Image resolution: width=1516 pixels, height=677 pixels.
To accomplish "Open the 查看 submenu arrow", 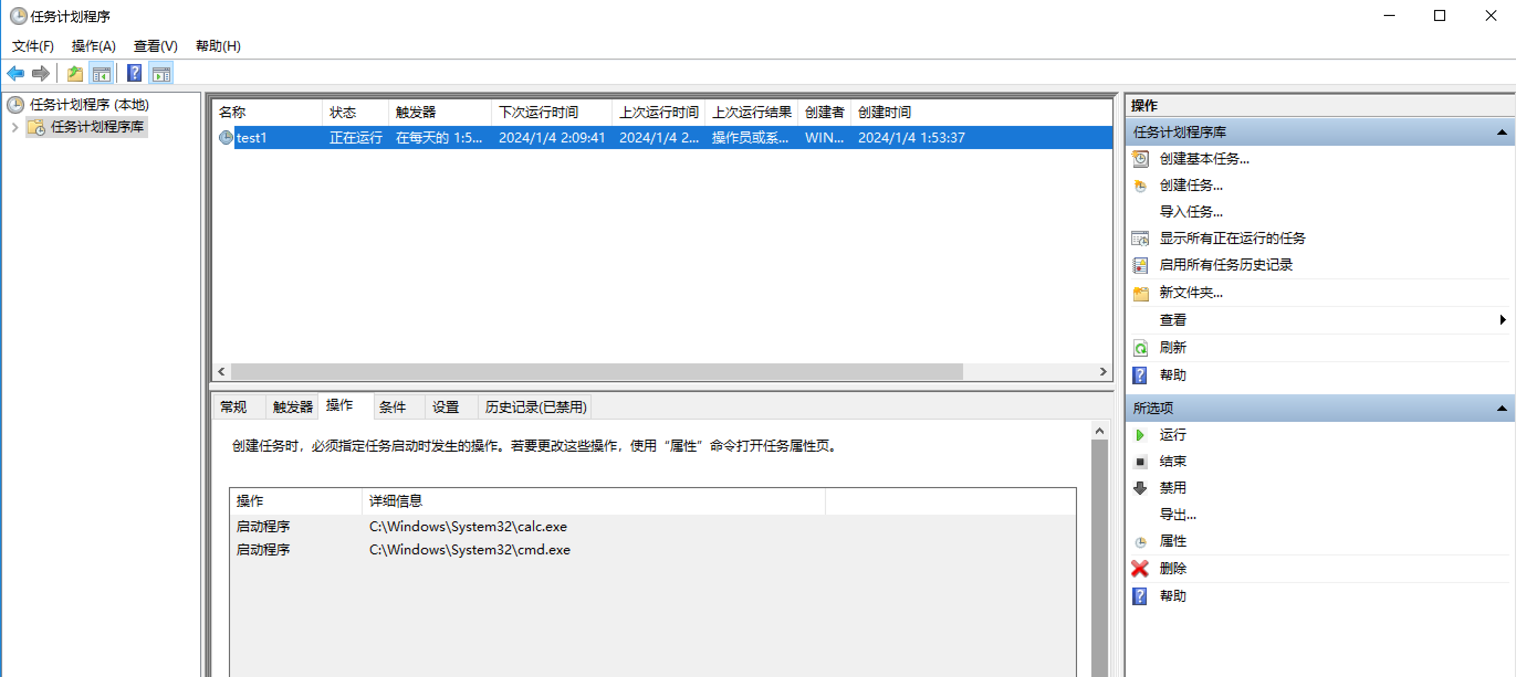I will point(1502,320).
